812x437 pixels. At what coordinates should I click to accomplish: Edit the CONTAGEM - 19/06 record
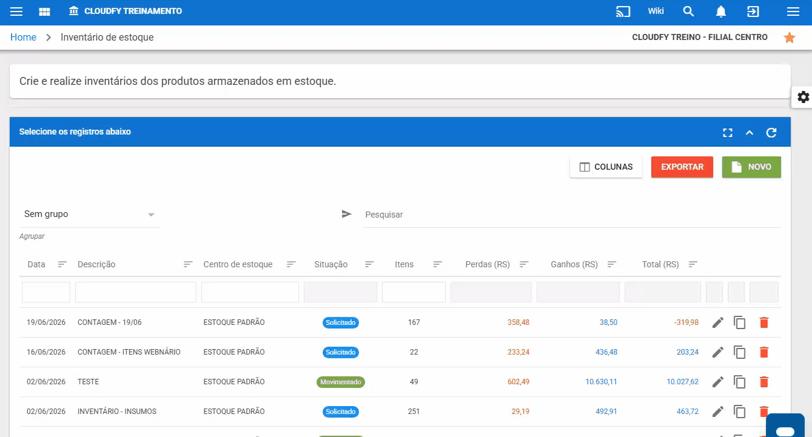point(718,322)
